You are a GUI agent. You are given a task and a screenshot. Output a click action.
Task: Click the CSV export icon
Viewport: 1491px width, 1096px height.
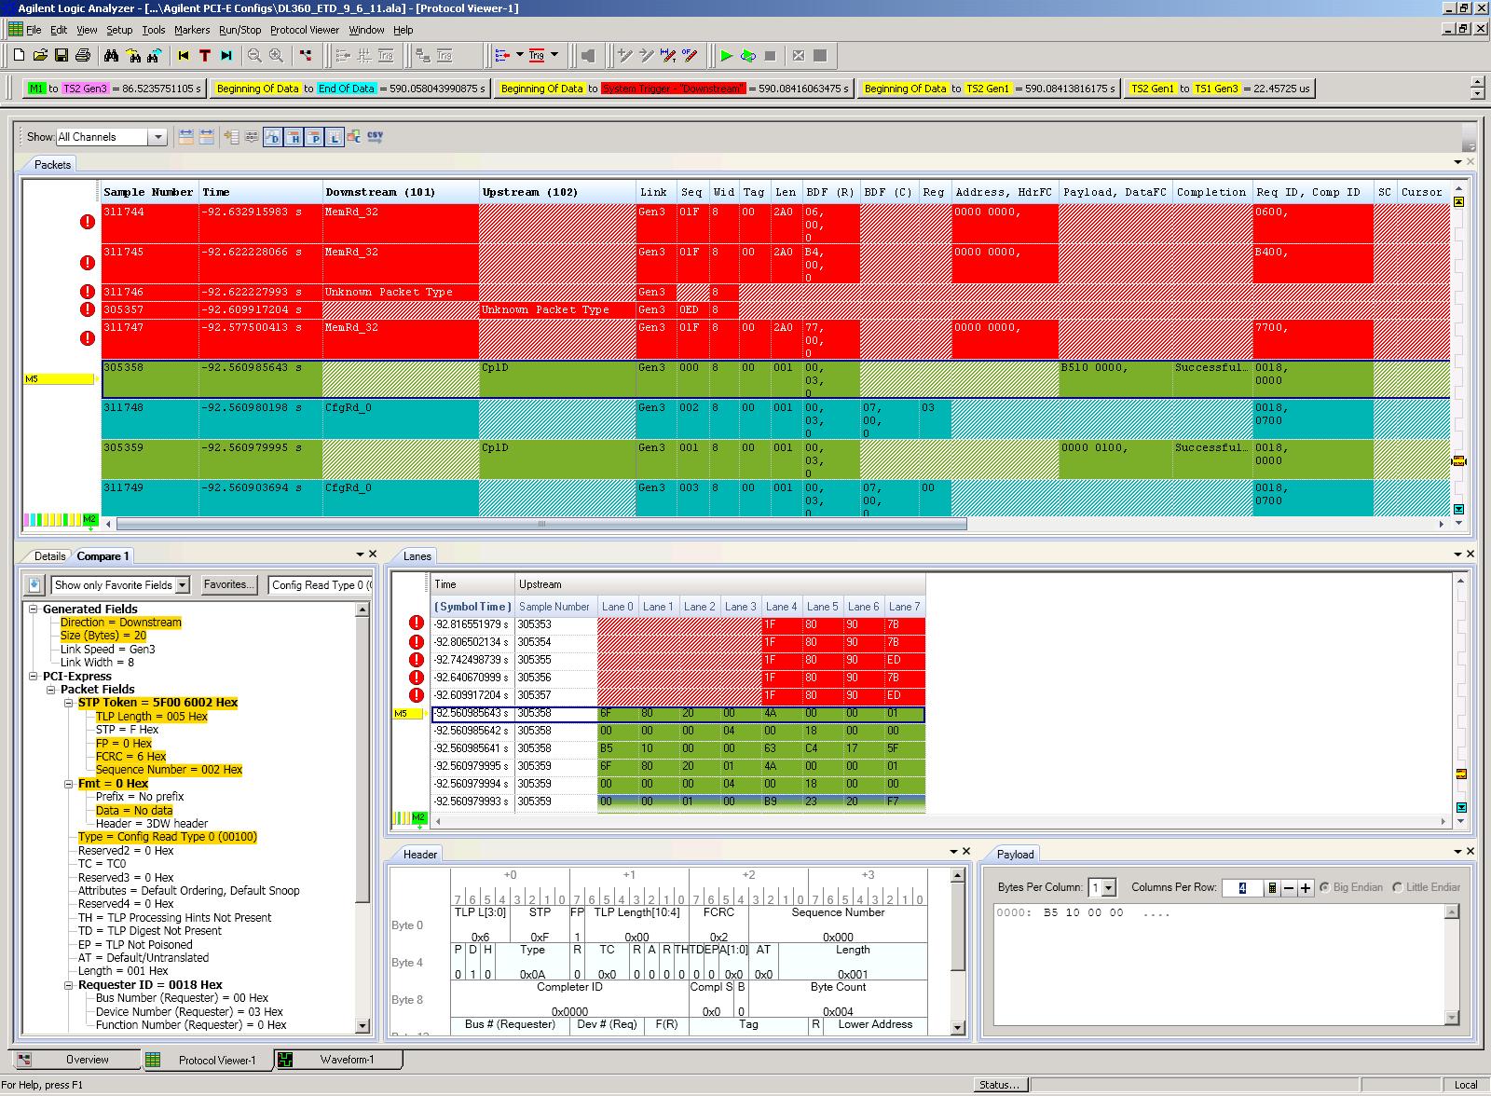click(375, 137)
